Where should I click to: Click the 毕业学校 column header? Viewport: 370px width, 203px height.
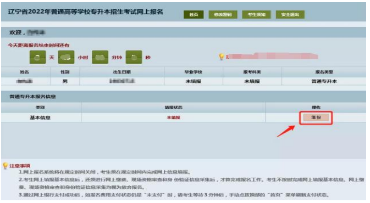point(194,72)
